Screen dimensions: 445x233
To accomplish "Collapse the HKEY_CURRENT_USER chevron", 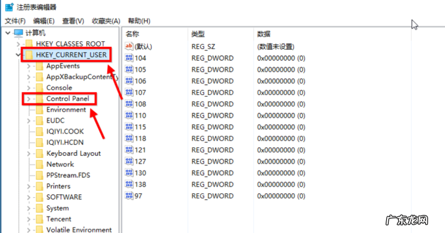I will (18, 55).
